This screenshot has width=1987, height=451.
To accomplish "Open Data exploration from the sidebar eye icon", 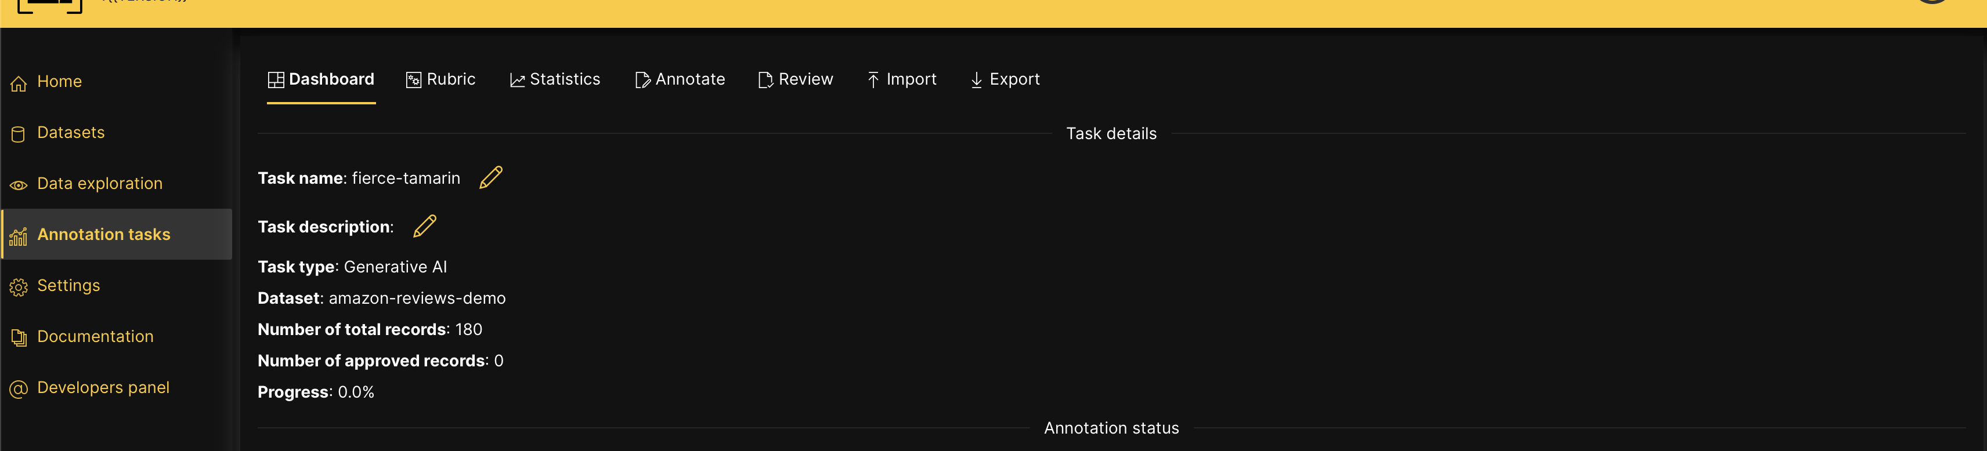I will pyautogui.click(x=19, y=184).
